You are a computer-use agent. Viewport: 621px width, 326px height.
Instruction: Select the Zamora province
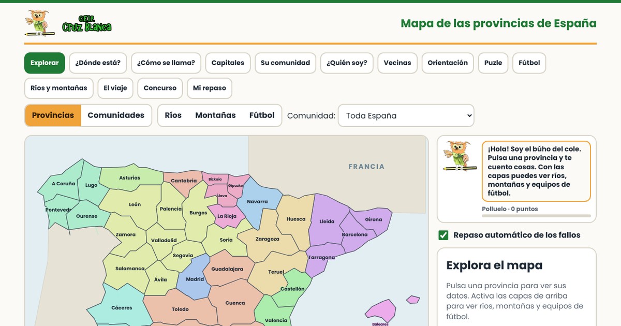click(125, 235)
